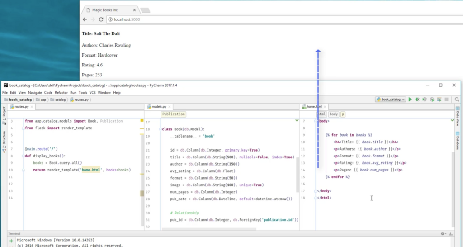The image size is (463, 247).
Task: Click the Terminal panel title
Action: (14, 234)
